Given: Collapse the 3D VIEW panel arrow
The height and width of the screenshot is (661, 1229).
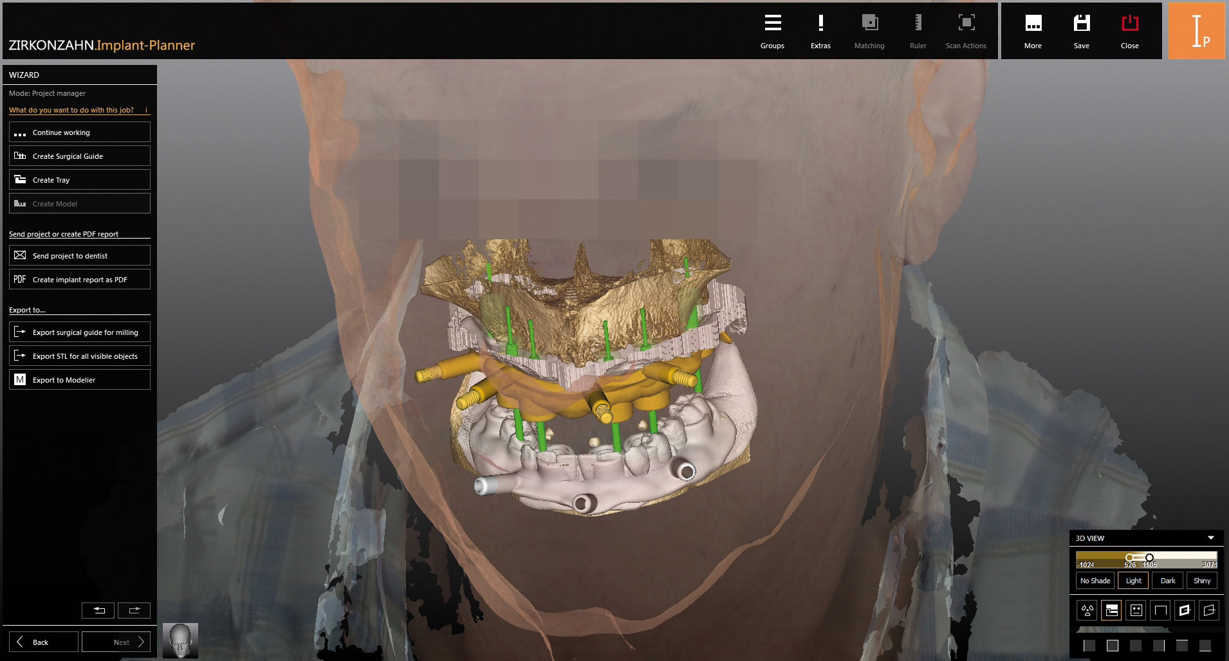Looking at the screenshot, I should click(x=1211, y=538).
